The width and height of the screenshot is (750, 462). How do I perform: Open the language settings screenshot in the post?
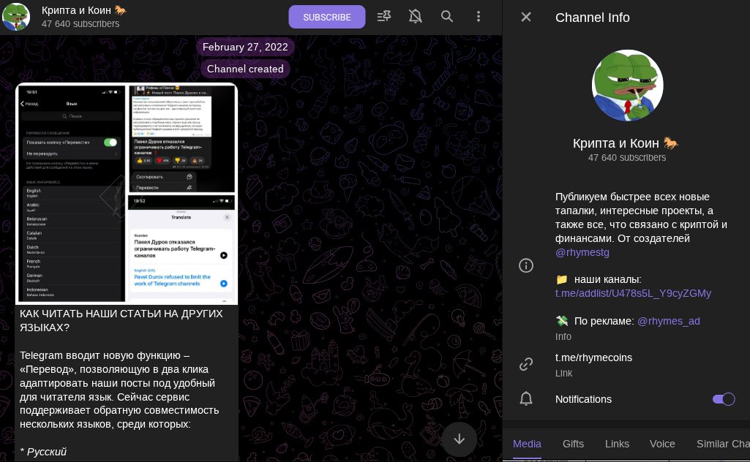pos(71,194)
